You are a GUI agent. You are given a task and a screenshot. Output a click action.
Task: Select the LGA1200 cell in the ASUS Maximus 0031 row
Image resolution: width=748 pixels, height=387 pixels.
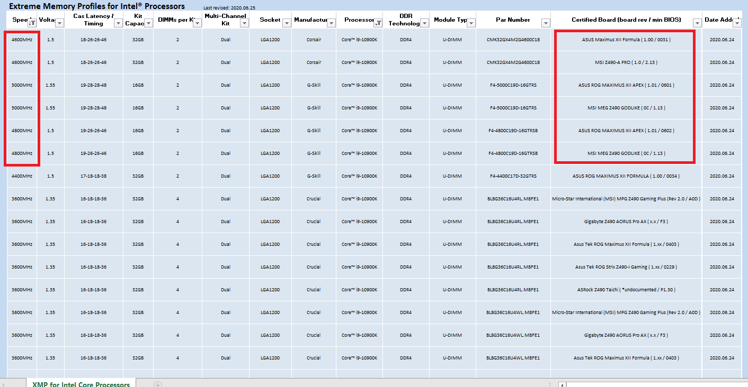pos(270,40)
